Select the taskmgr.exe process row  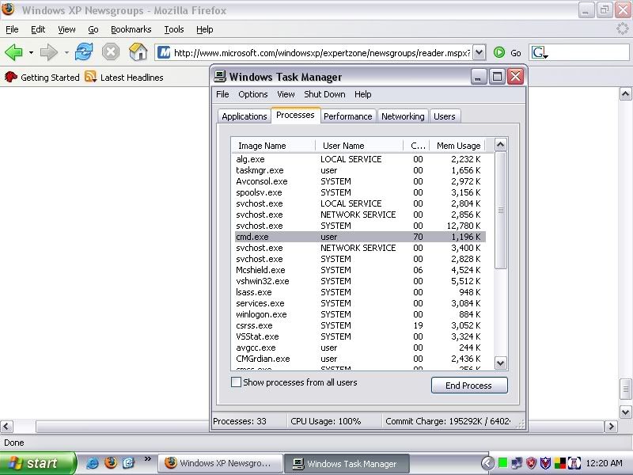(x=360, y=170)
